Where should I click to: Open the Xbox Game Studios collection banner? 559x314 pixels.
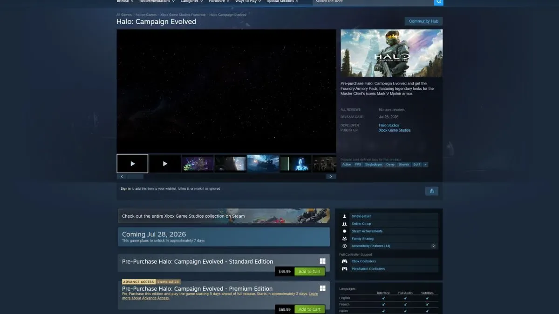click(224, 216)
